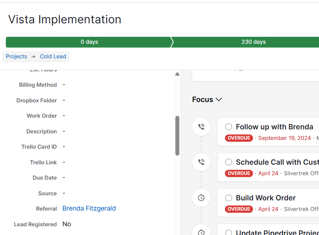
Task: Click the phone icon beside Schedule Call task
Action: [x=201, y=162]
